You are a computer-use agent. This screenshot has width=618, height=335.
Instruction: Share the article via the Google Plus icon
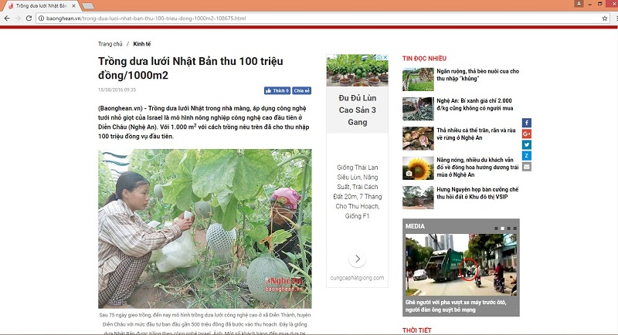coord(527,134)
